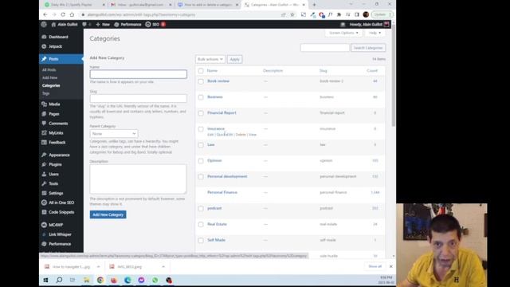Open the Plugins sidebar icon

(44, 164)
